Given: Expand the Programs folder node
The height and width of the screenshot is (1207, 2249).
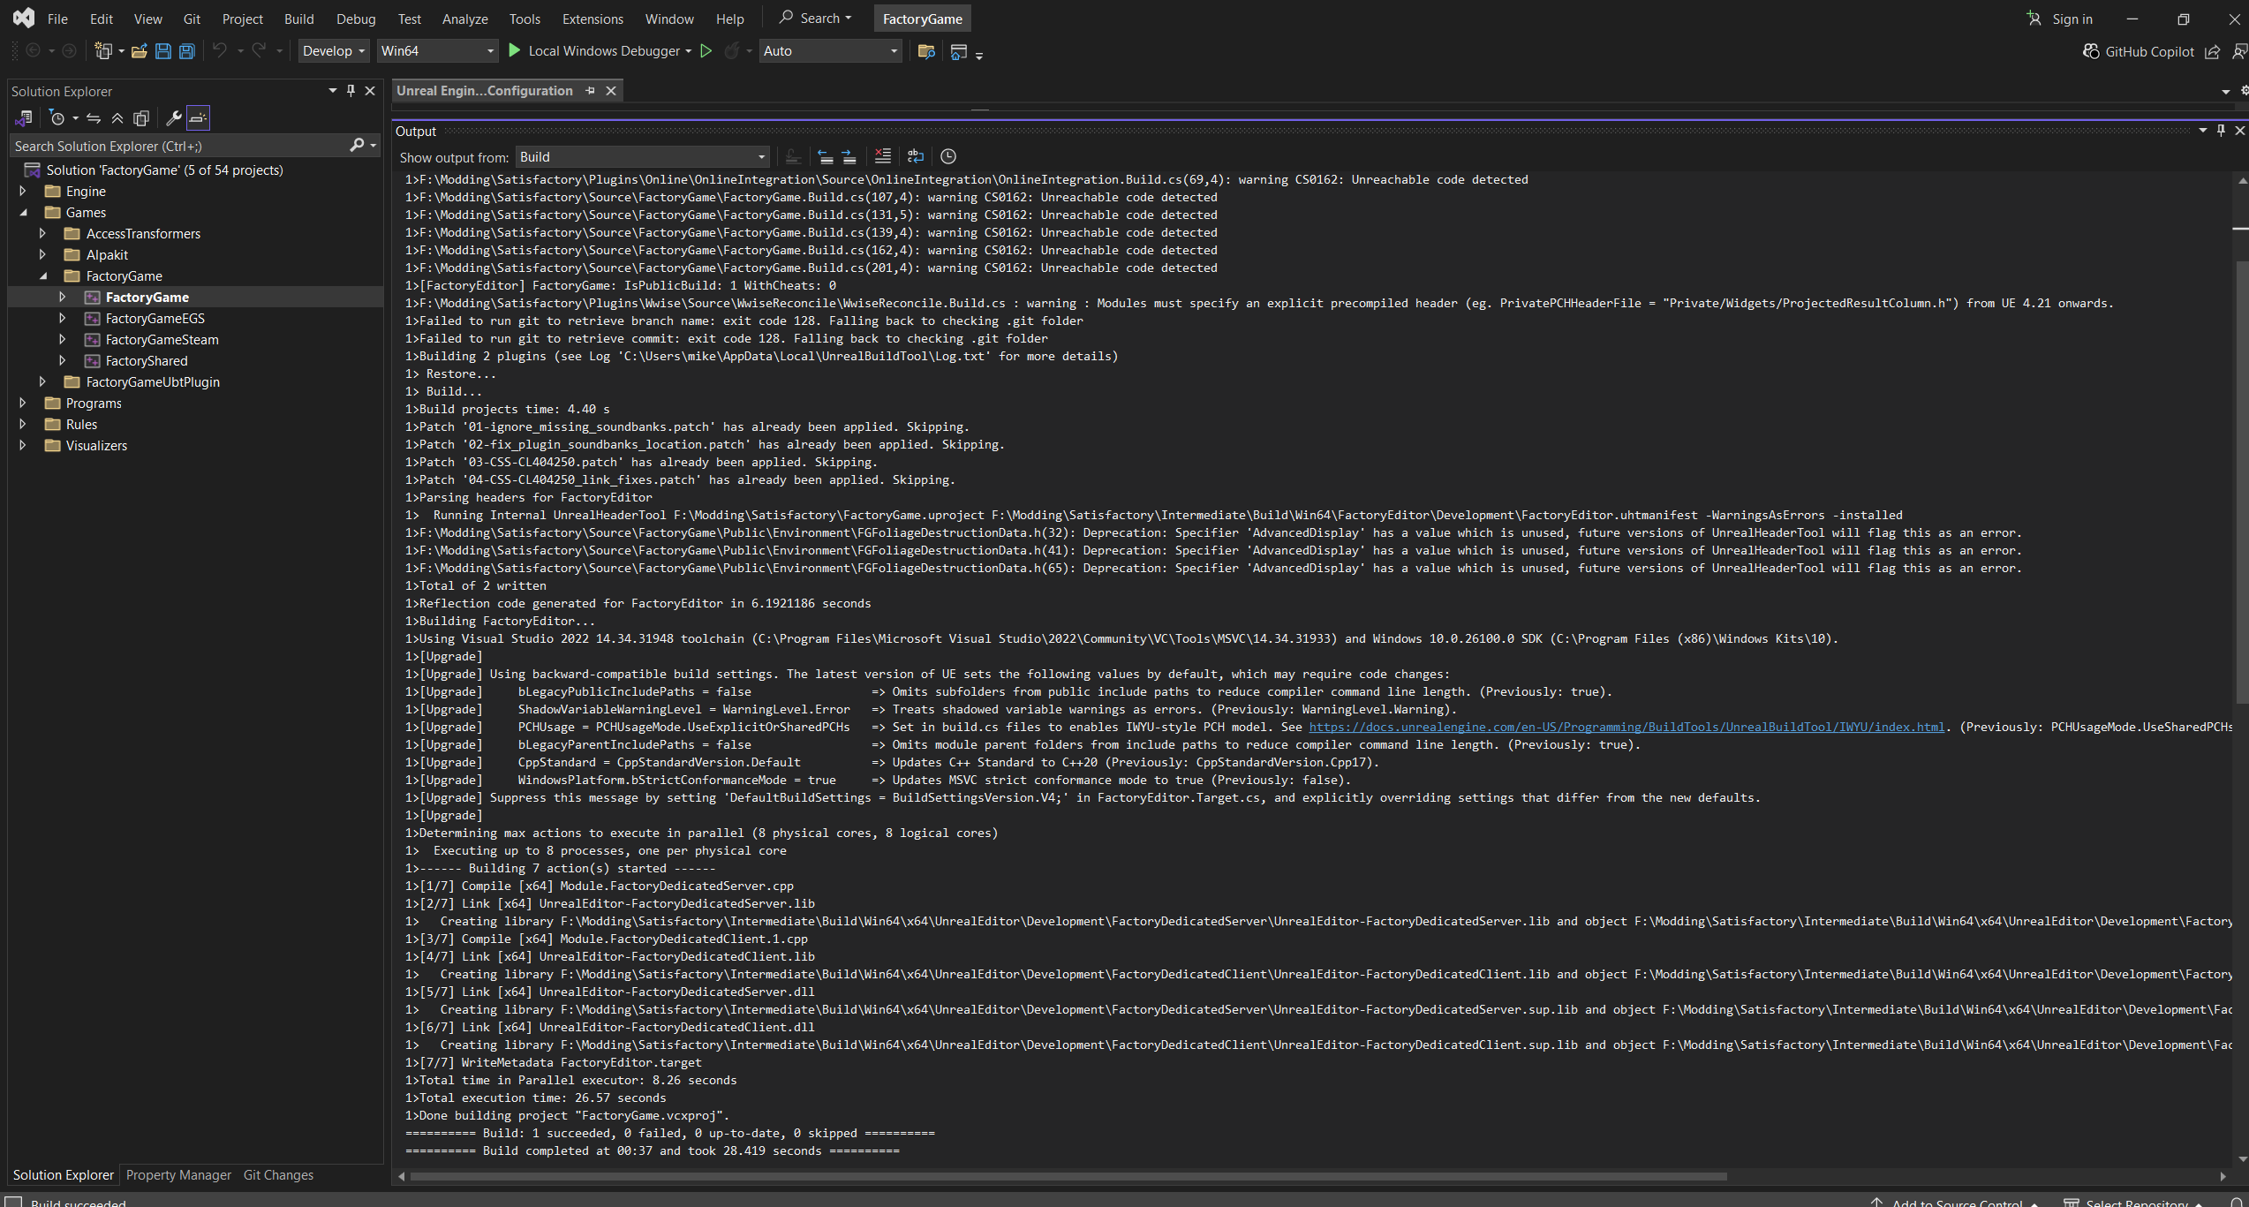Looking at the screenshot, I should (23, 403).
